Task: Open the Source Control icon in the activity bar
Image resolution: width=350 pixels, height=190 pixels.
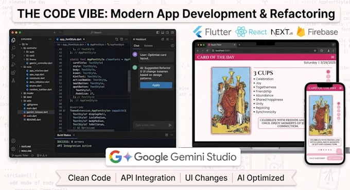Action: (13, 56)
